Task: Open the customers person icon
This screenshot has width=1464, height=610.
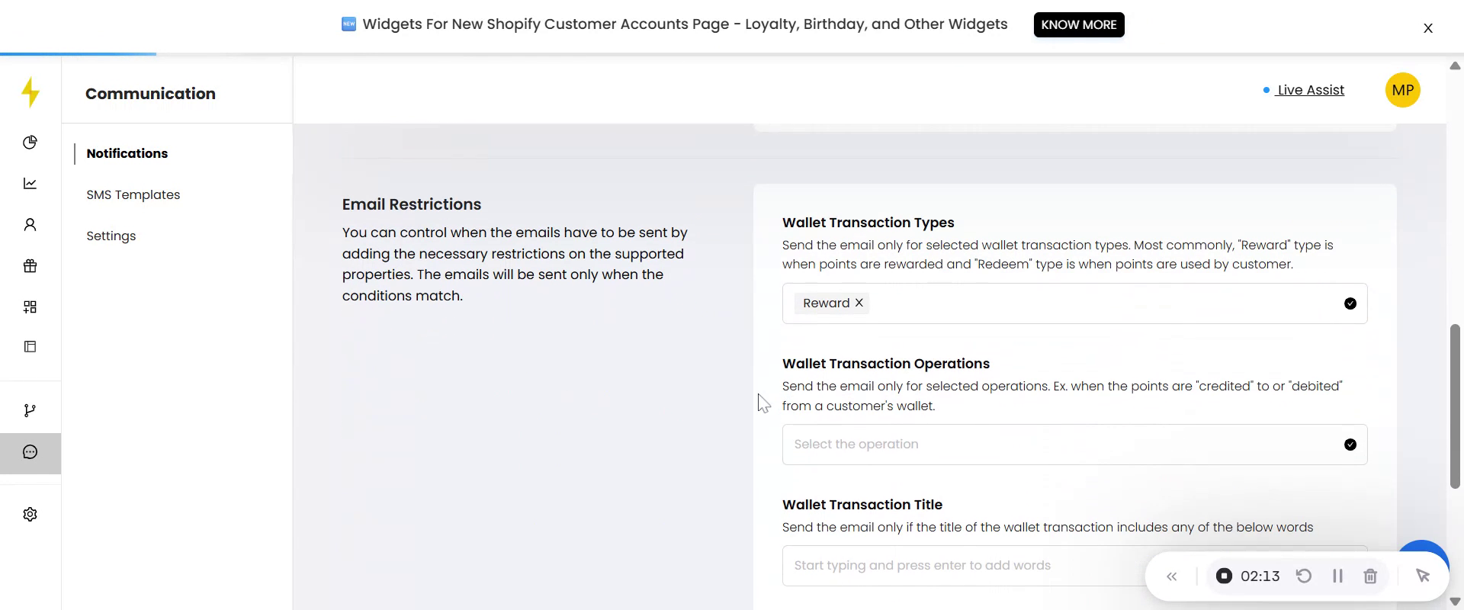Action: click(30, 225)
